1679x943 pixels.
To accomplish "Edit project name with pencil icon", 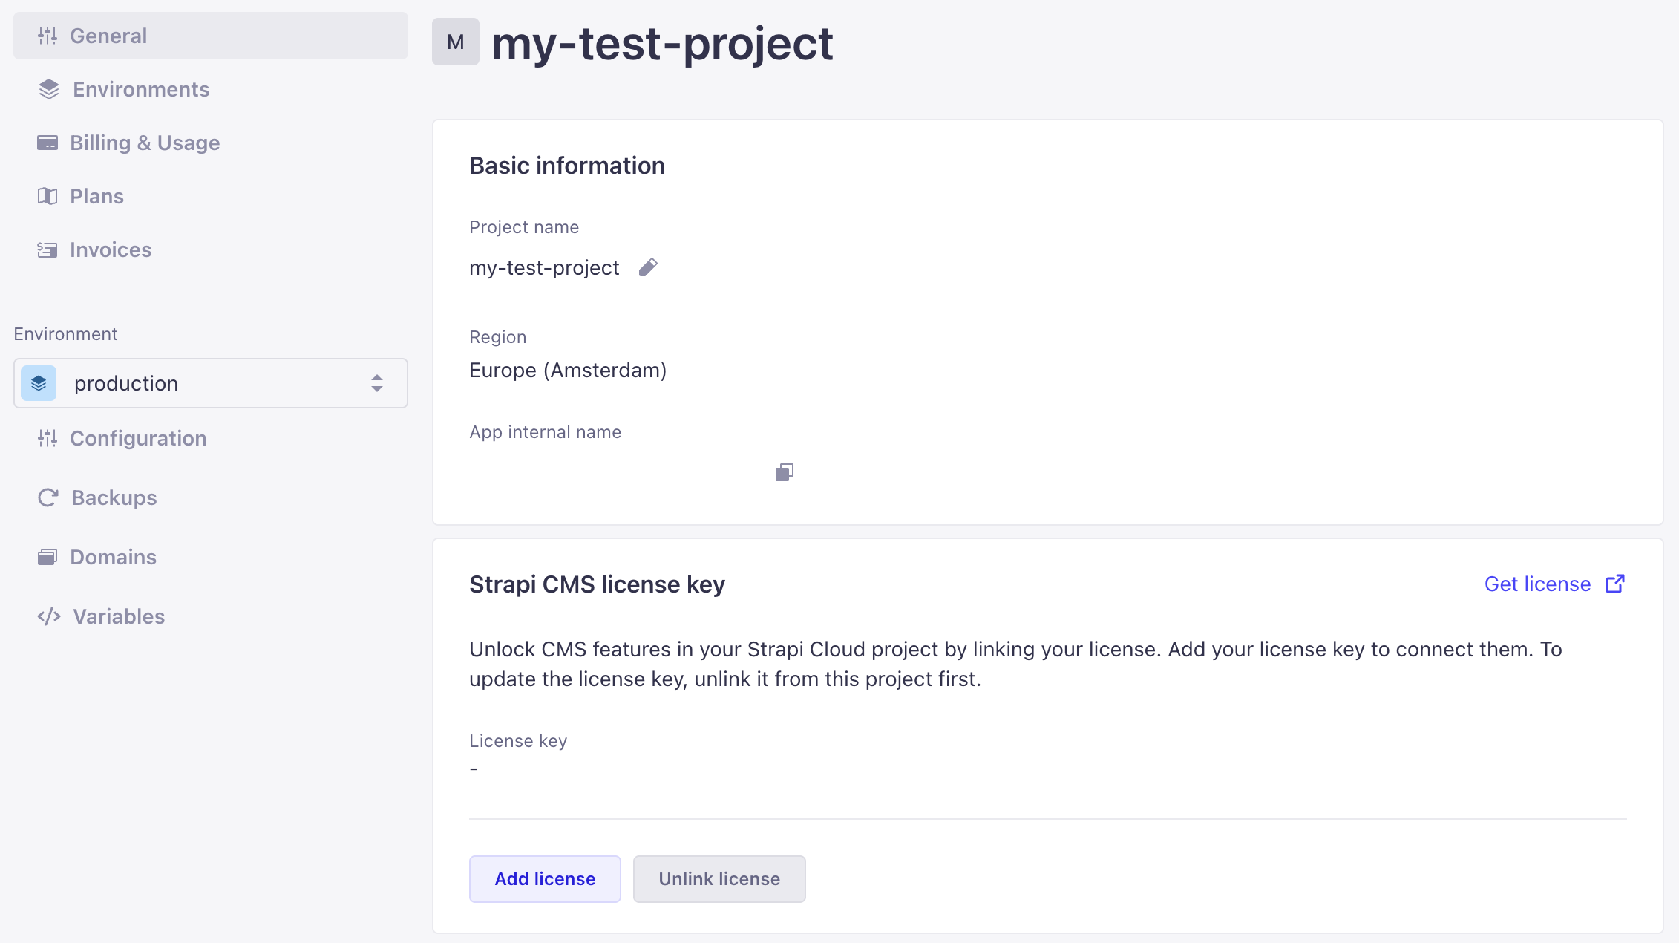I will (648, 267).
